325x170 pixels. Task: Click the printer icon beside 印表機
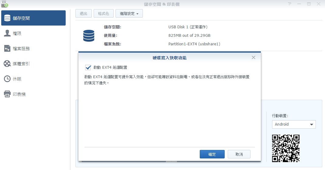(7, 94)
